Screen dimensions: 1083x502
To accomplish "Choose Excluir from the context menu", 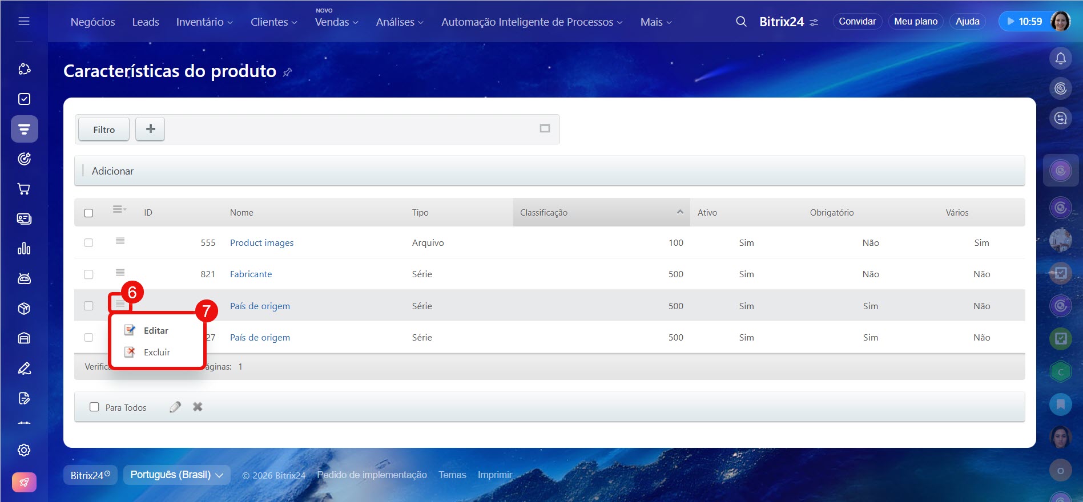I will coord(156,352).
